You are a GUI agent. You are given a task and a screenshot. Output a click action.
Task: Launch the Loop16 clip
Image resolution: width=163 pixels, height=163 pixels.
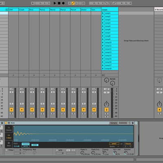click(x=103, y=62)
